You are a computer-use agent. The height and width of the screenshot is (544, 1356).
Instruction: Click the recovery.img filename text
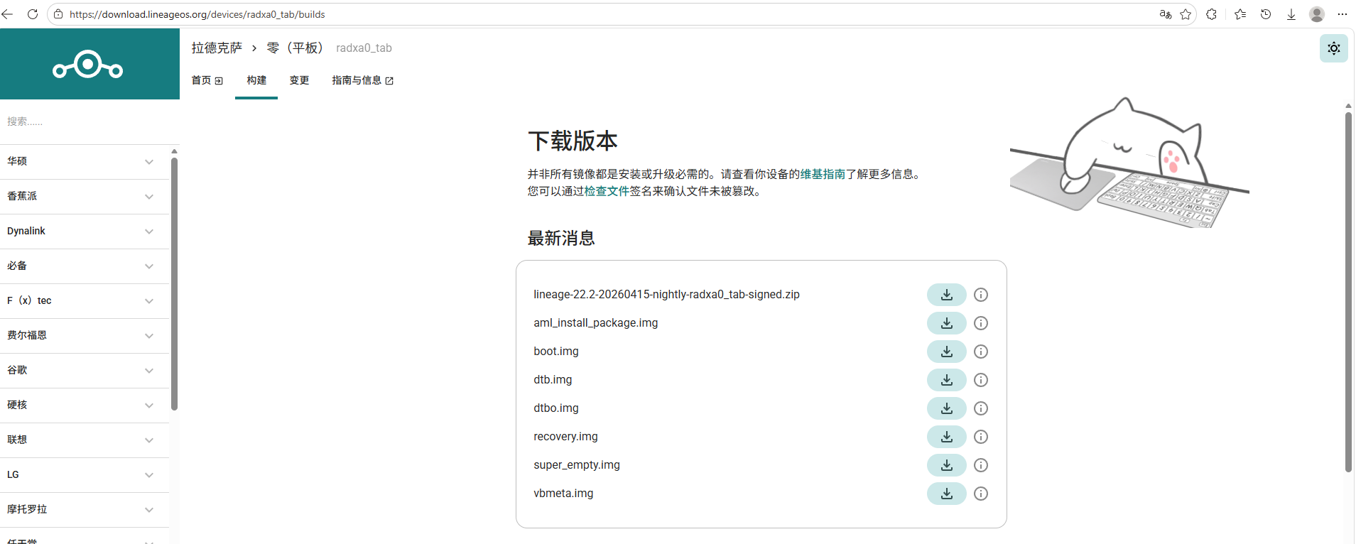coord(565,437)
